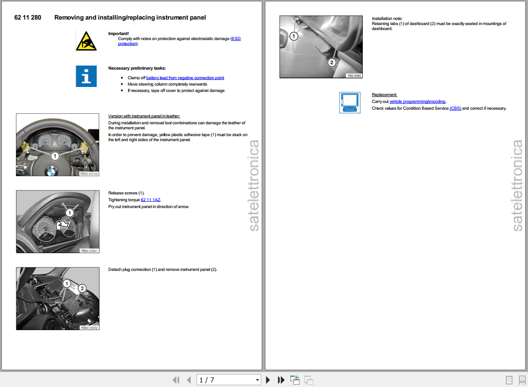Click the document number '62 11 280'
The image size is (528, 387).
28,17
